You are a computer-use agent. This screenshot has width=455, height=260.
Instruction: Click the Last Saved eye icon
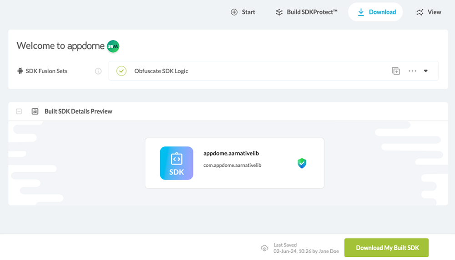(x=264, y=248)
